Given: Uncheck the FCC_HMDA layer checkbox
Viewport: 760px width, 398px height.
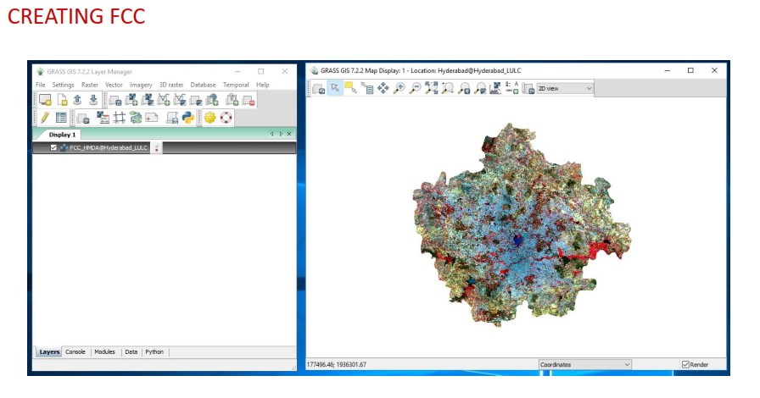Looking at the screenshot, I should [53, 147].
